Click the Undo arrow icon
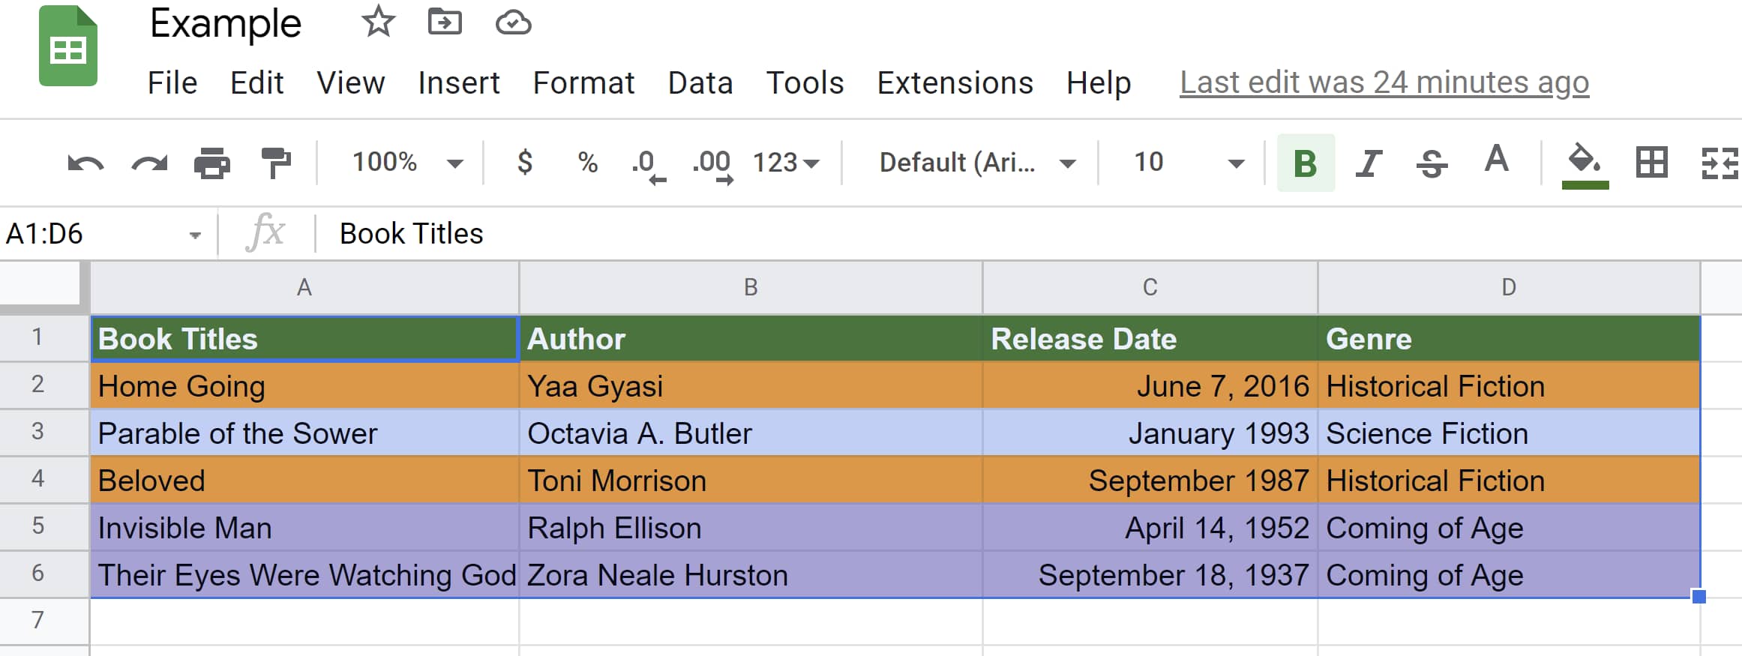 pyautogui.click(x=85, y=163)
